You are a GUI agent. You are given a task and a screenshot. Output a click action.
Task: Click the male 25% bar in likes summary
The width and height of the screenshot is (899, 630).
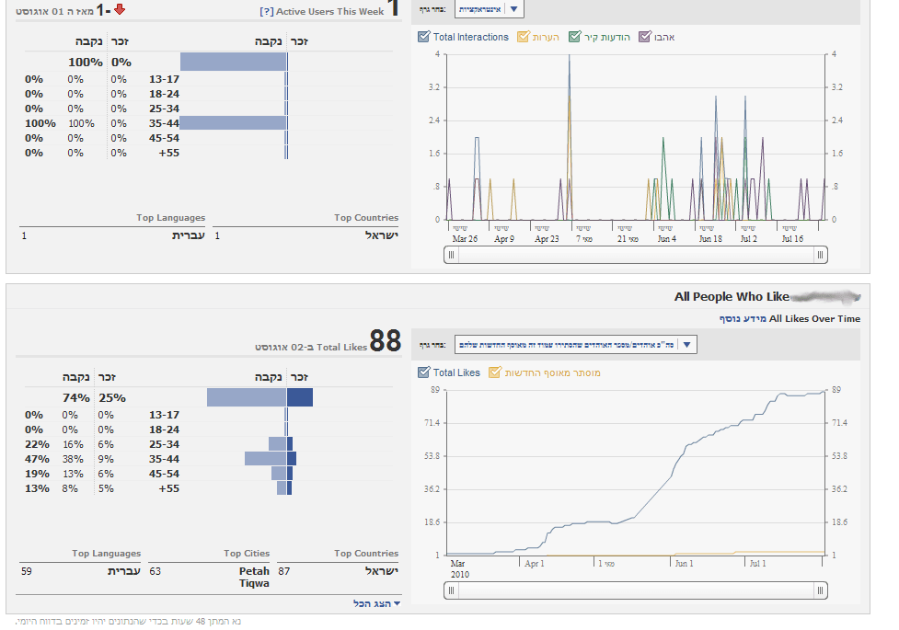tap(300, 397)
